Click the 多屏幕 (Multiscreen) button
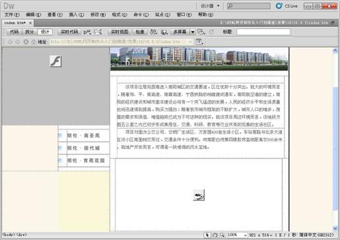340x240 pixels. [x=180, y=32]
